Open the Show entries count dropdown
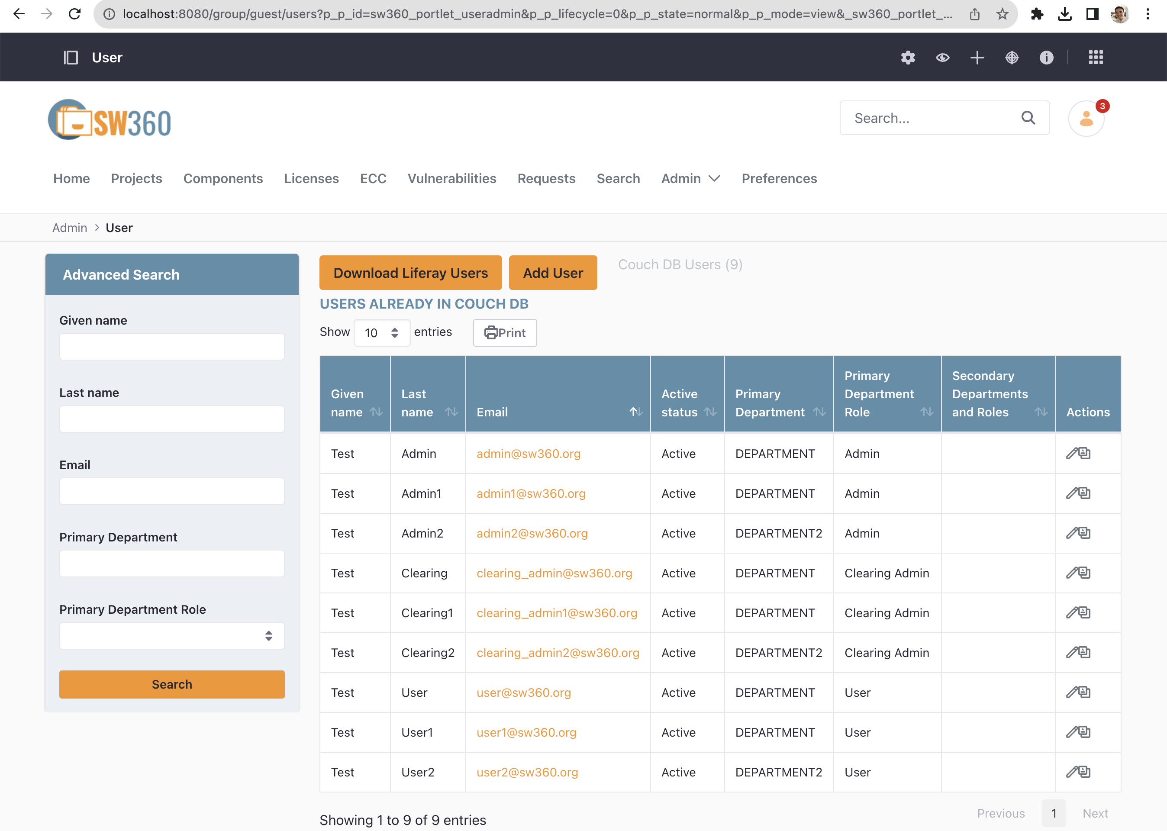The height and width of the screenshot is (831, 1167). click(382, 332)
